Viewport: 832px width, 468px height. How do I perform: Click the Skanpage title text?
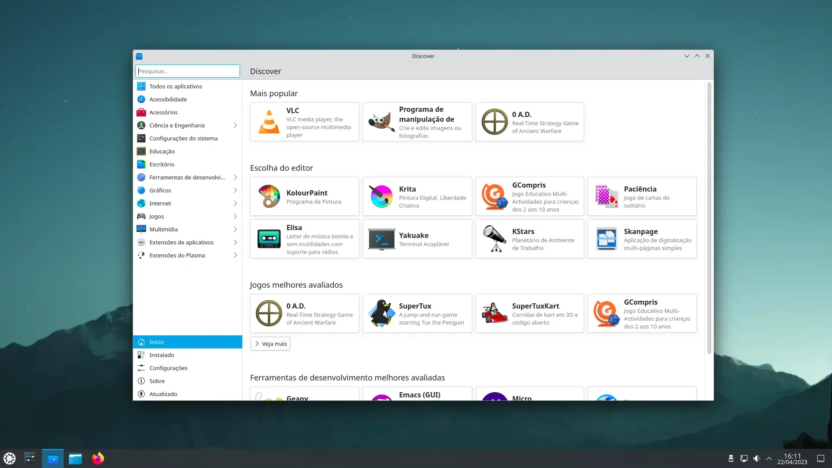click(x=641, y=231)
